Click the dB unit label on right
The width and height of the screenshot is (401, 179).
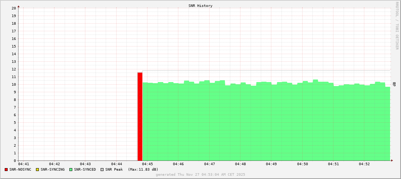(394, 84)
